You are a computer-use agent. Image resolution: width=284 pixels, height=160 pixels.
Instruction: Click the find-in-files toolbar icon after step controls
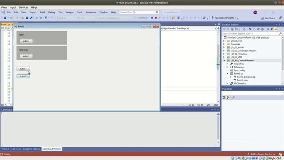[x=174, y=18]
